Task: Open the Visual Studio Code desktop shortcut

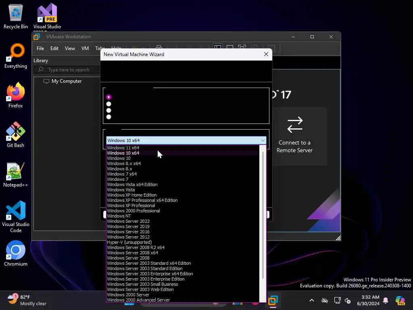Action: click(x=16, y=217)
